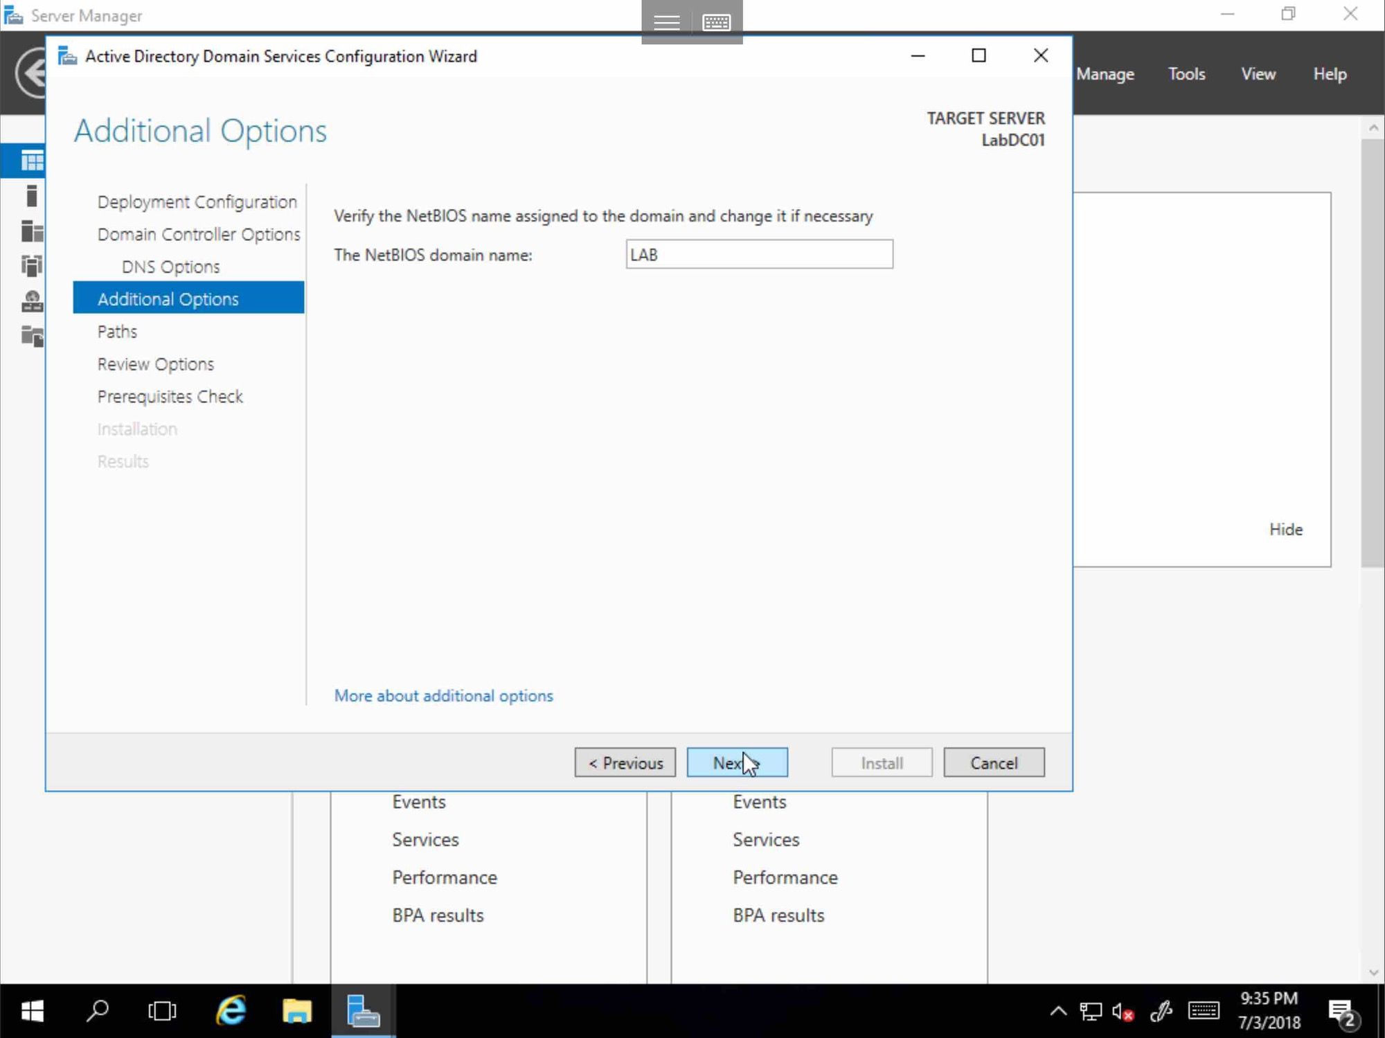Go to Review Options step
Viewport: 1385px width, 1038px height.
[156, 364]
